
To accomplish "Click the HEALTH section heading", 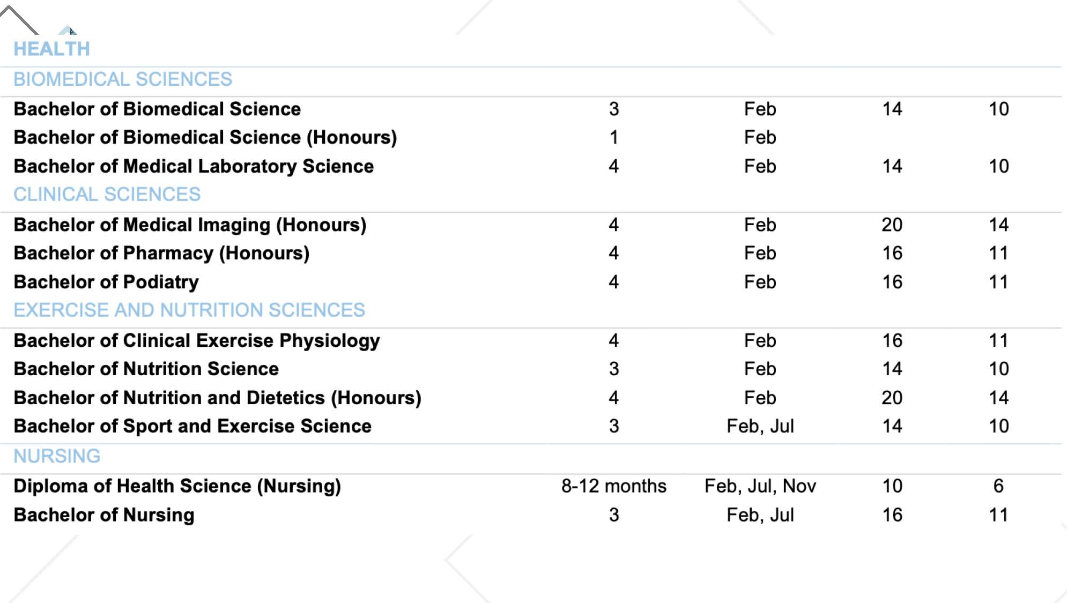I will (x=51, y=49).
